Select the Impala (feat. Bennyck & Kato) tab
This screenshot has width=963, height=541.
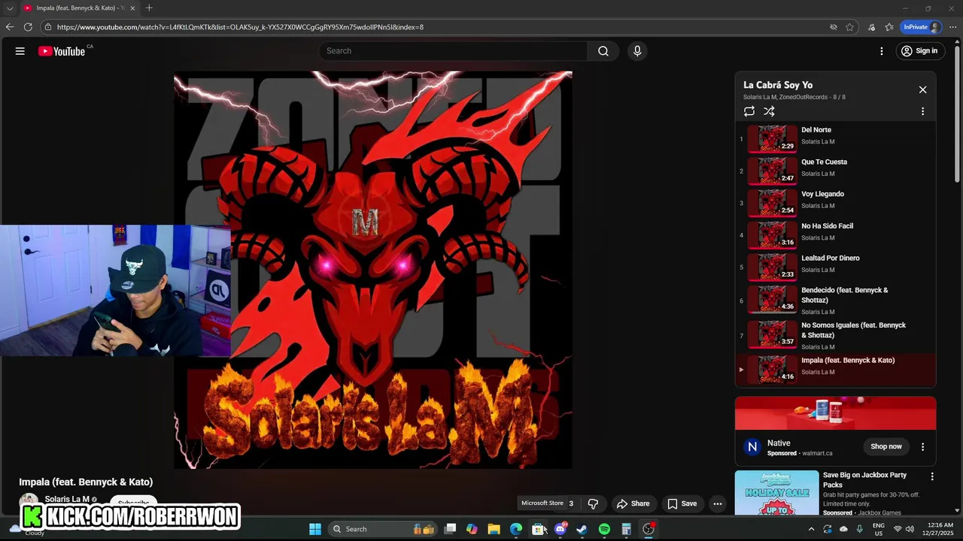[x=79, y=8]
